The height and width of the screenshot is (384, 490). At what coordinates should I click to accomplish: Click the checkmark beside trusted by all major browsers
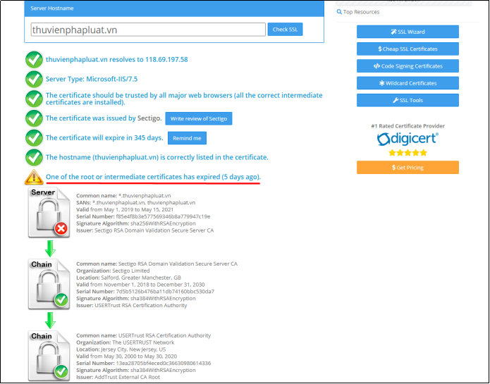point(34,99)
